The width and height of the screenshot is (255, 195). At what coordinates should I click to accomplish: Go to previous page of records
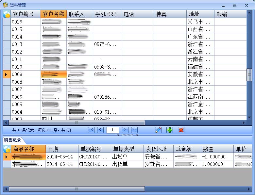(100, 130)
